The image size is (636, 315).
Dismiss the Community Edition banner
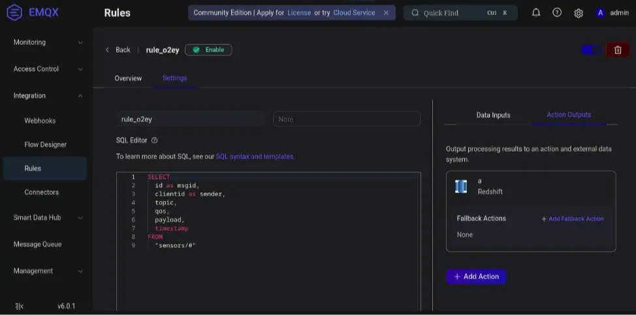pos(386,12)
